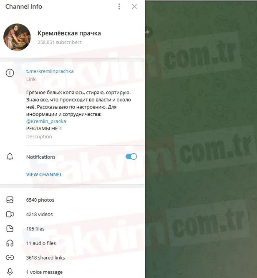Open the 3618 shared links list
The image size is (257, 278).
tap(72, 258)
